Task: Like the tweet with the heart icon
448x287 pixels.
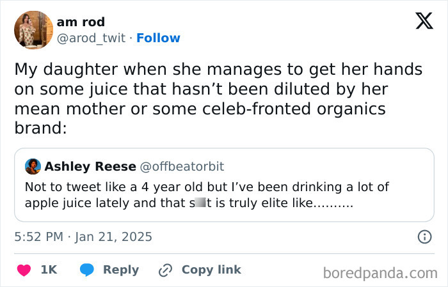Action: 24,270
